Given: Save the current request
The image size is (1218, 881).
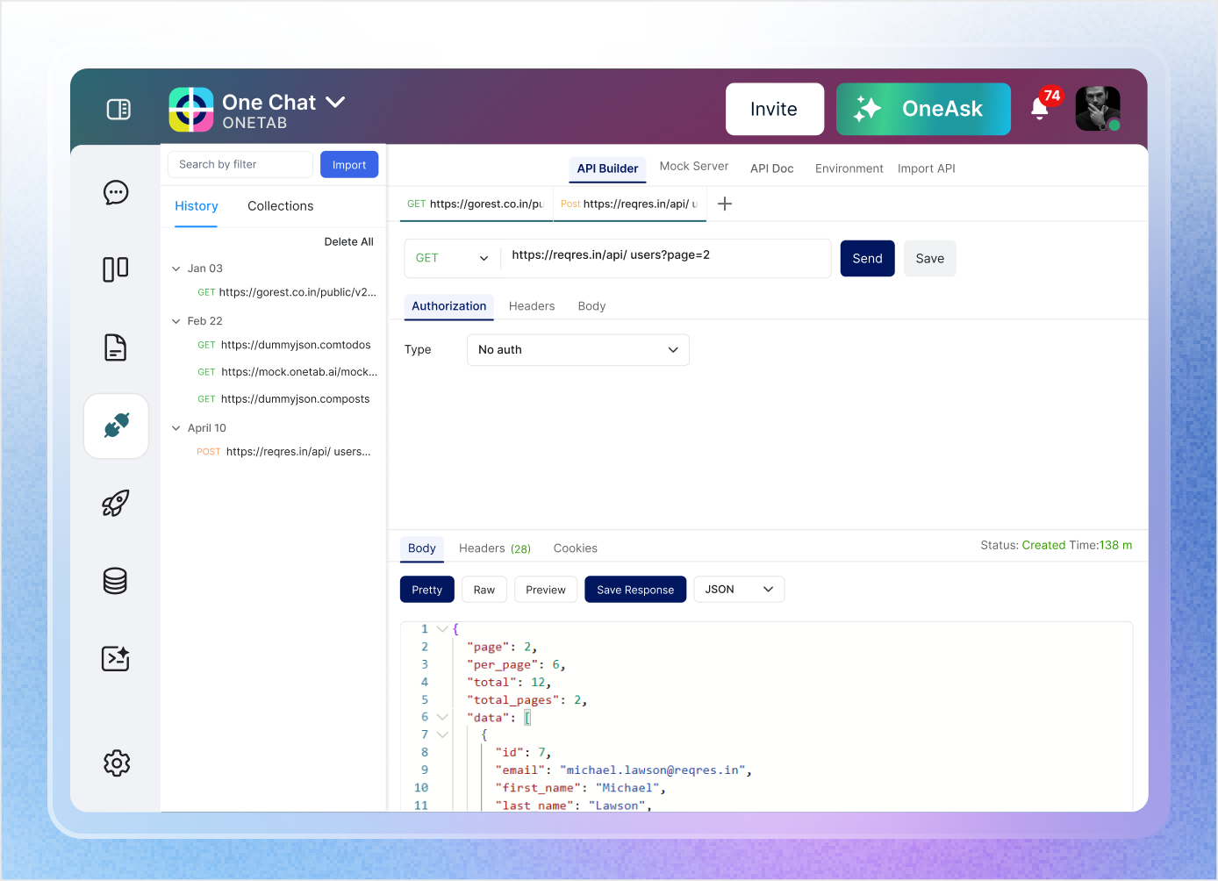Looking at the screenshot, I should pos(930,259).
